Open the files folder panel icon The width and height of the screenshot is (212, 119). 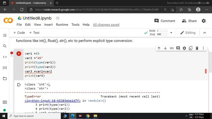[x=5, y=79]
